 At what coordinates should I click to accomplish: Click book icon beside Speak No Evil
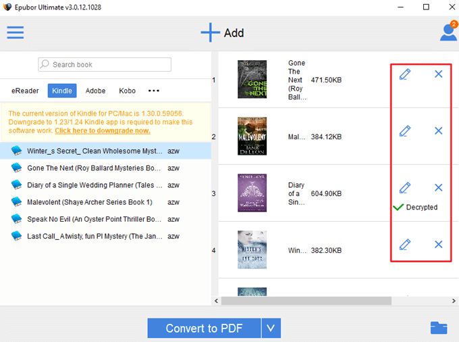click(x=16, y=218)
